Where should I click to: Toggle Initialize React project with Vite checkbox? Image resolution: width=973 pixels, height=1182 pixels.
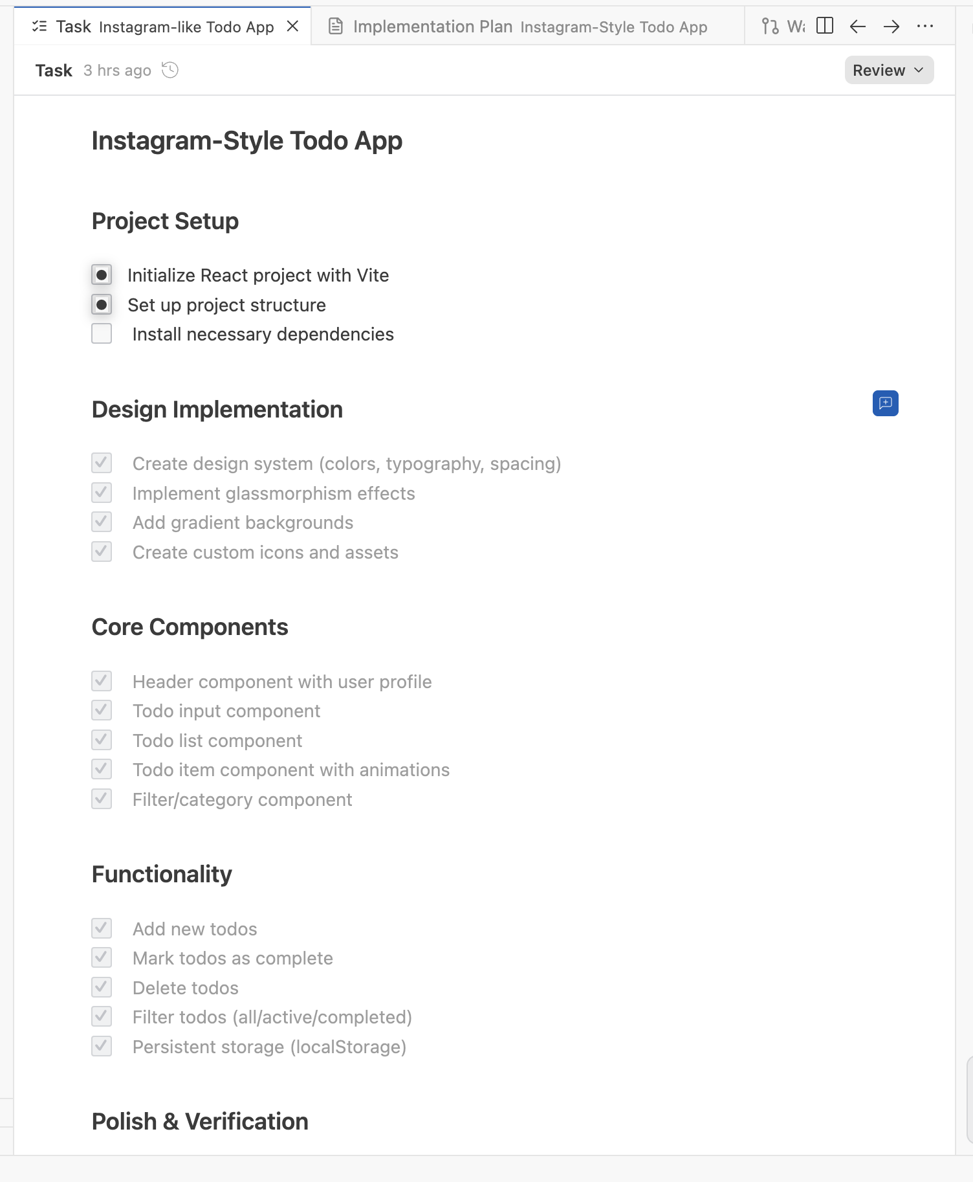pyautogui.click(x=102, y=275)
